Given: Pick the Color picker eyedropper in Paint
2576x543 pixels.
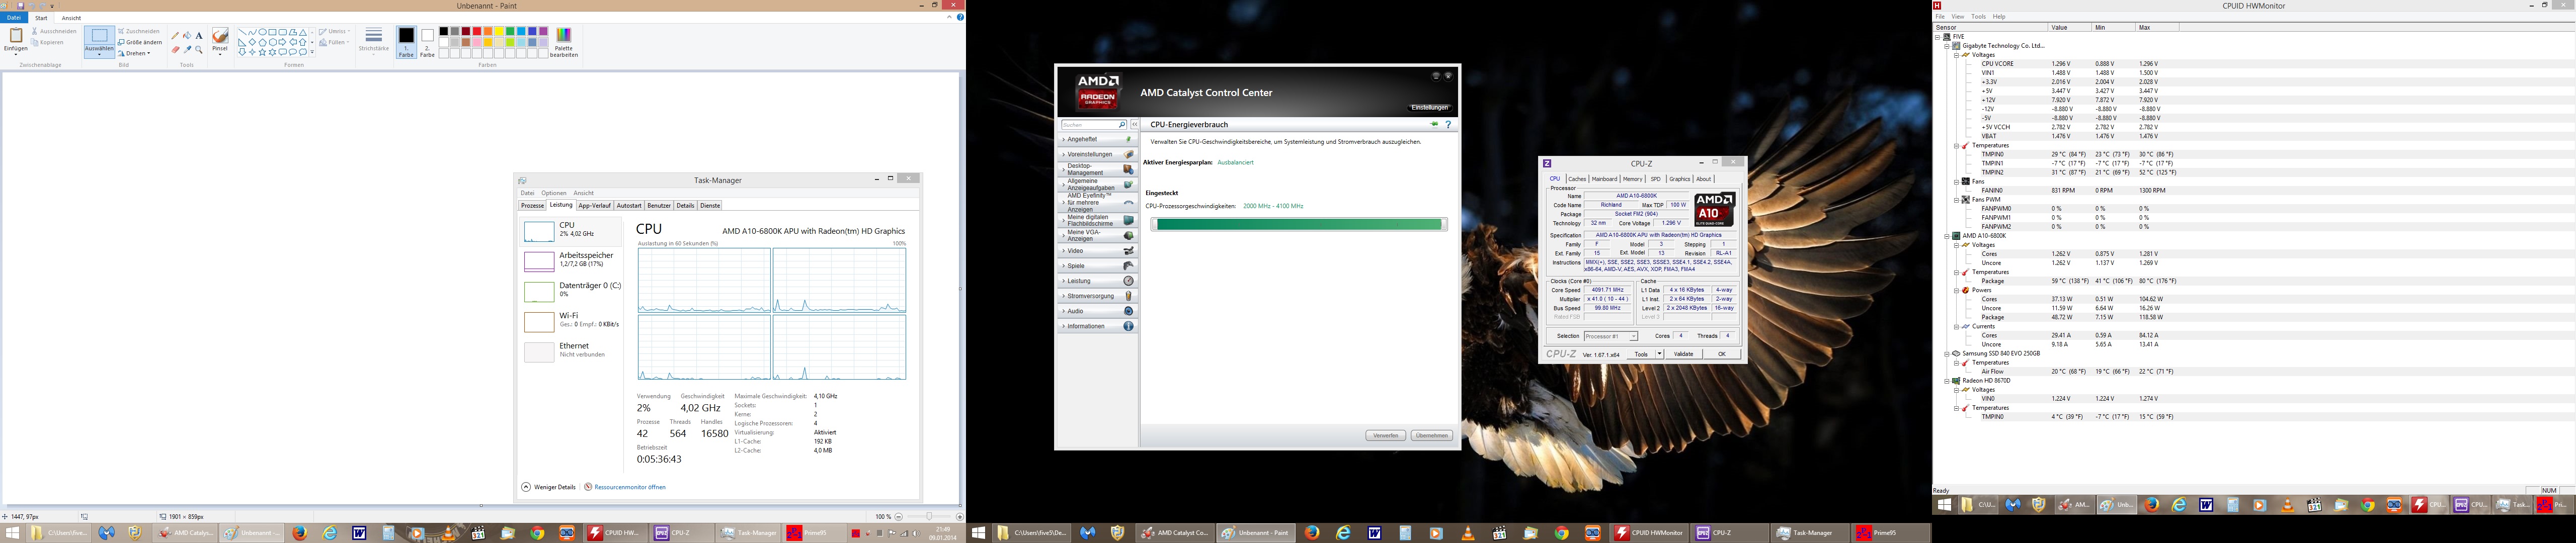Looking at the screenshot, I should [x=187, y=49].
